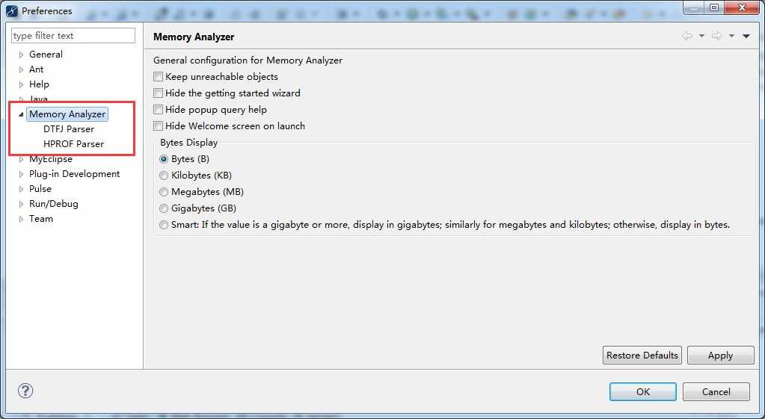Toggle Hide popup query help
765x419 pixels.
(x=158, y=110)
